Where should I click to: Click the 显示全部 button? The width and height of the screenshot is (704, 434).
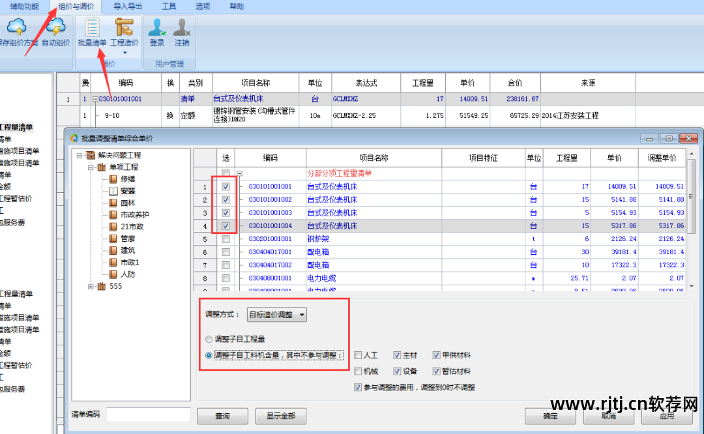(280, 416)
